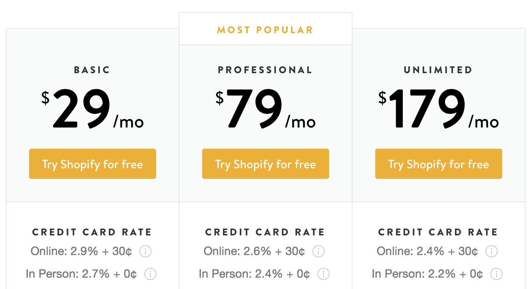
Task: Click info icon next to Unlimited in-person 2.2%
Action: click(x=496, y=274)
